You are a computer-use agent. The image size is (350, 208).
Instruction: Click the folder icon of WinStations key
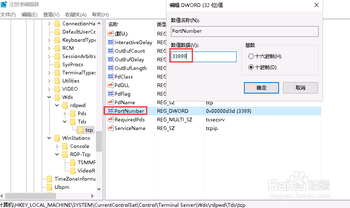click(x=58, y=138)
